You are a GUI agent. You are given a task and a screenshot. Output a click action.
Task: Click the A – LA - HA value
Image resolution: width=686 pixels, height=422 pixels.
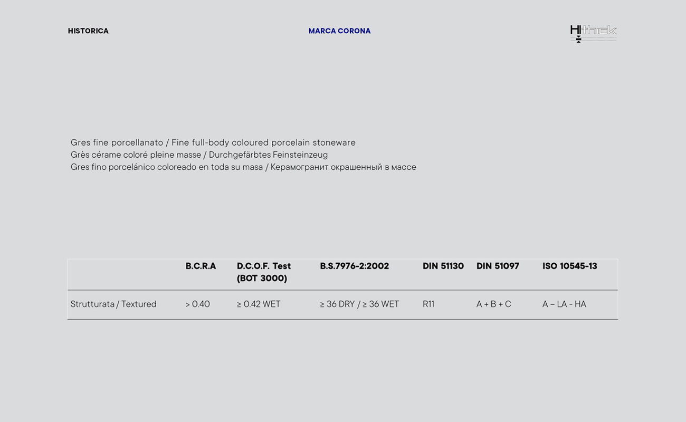click(x=564, y=304)
